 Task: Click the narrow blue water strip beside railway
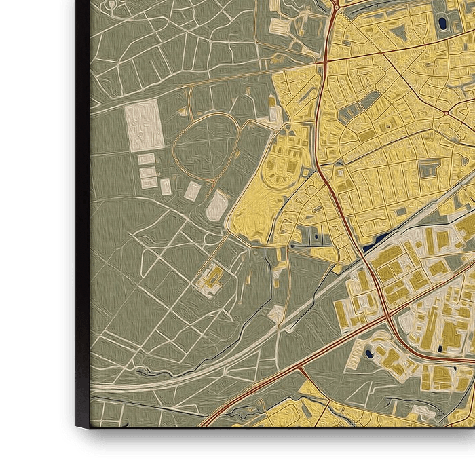373,239
